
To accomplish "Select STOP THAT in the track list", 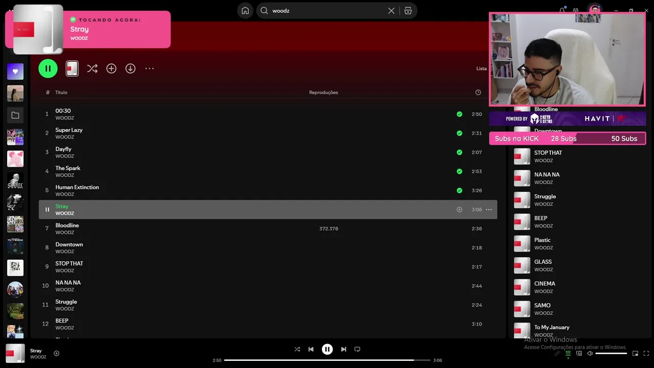I will click(x=268, y=267).
